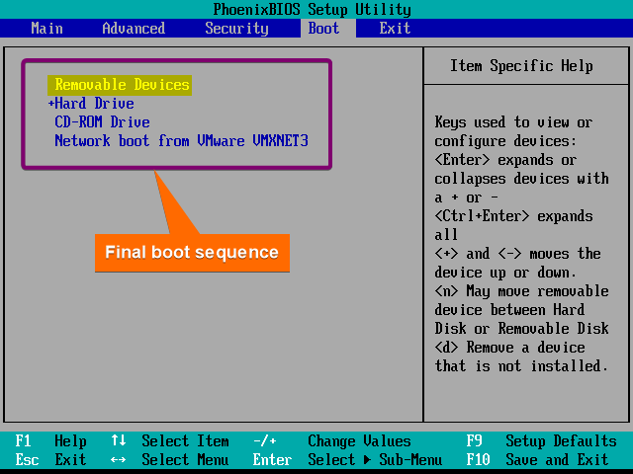Open the Security tab

tap(236, 29)
